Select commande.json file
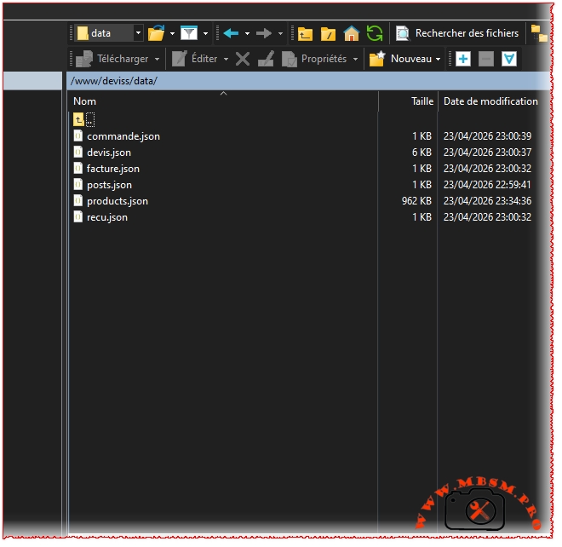This screenshot has width=562, height=547. click(123, 136)
